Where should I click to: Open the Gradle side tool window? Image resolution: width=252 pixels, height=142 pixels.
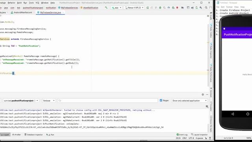click(x=211, y=16)
